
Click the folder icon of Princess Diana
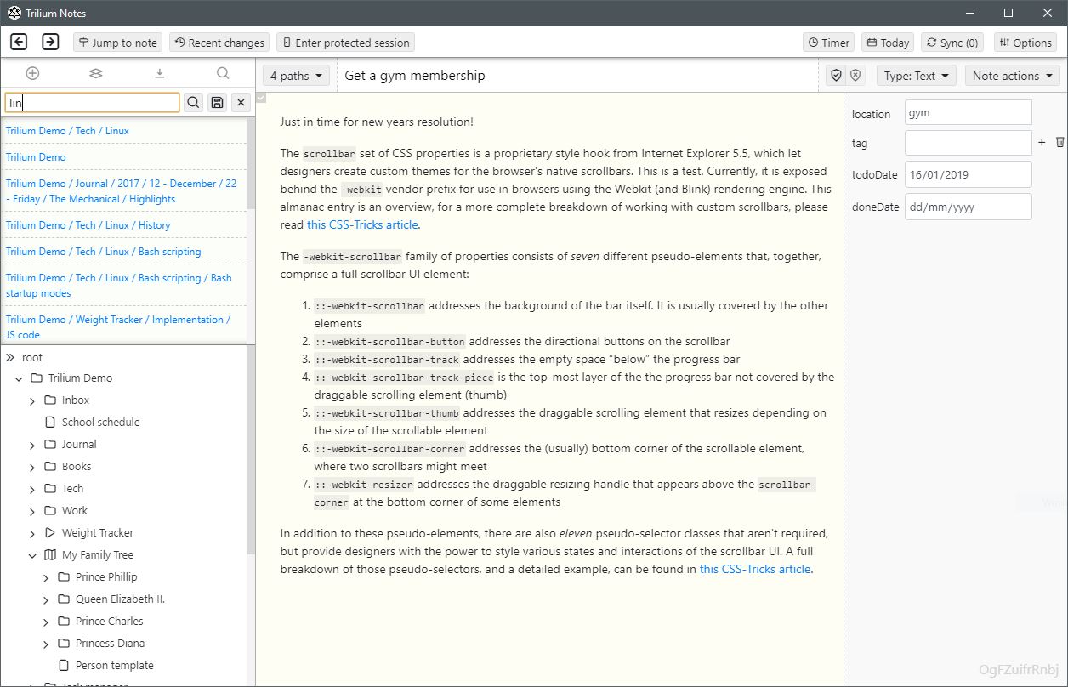[x=64, y=643]
